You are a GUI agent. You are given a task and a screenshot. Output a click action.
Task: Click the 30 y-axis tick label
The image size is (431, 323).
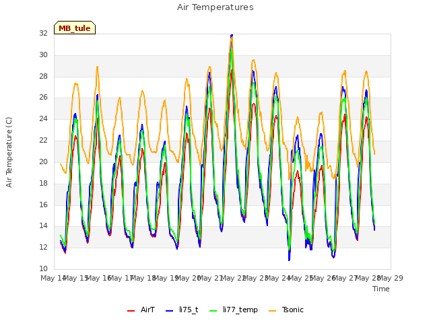point(43,55)
